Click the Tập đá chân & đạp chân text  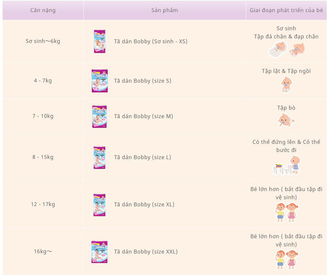point(286,36)
